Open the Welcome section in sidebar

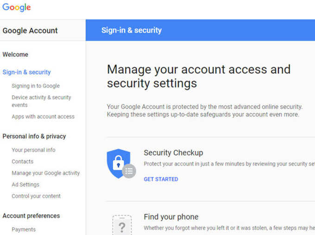15,54
